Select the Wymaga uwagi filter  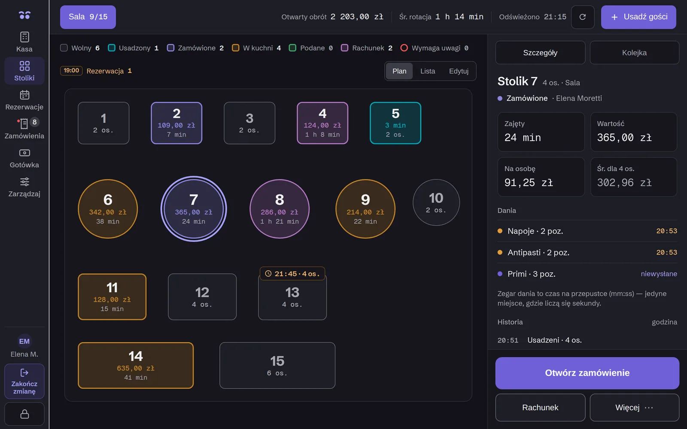pyautogui.click(x=434, y=48)
